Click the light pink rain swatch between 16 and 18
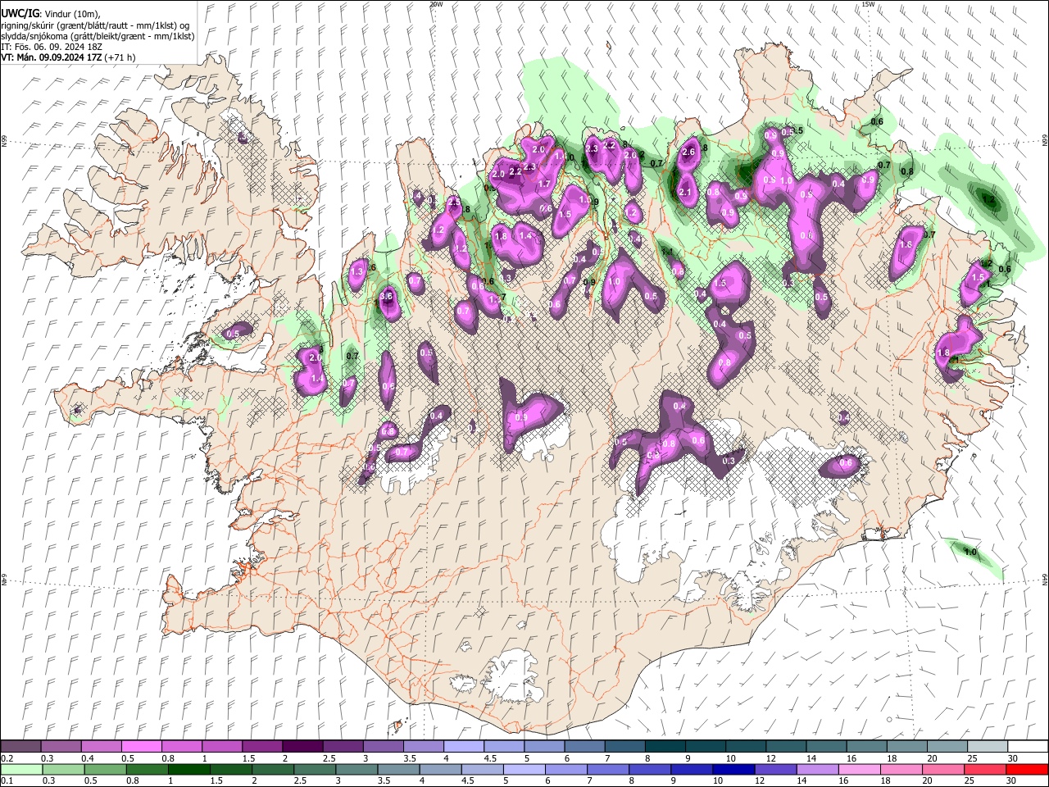The image size is (1049, 787). click(859, 769)
